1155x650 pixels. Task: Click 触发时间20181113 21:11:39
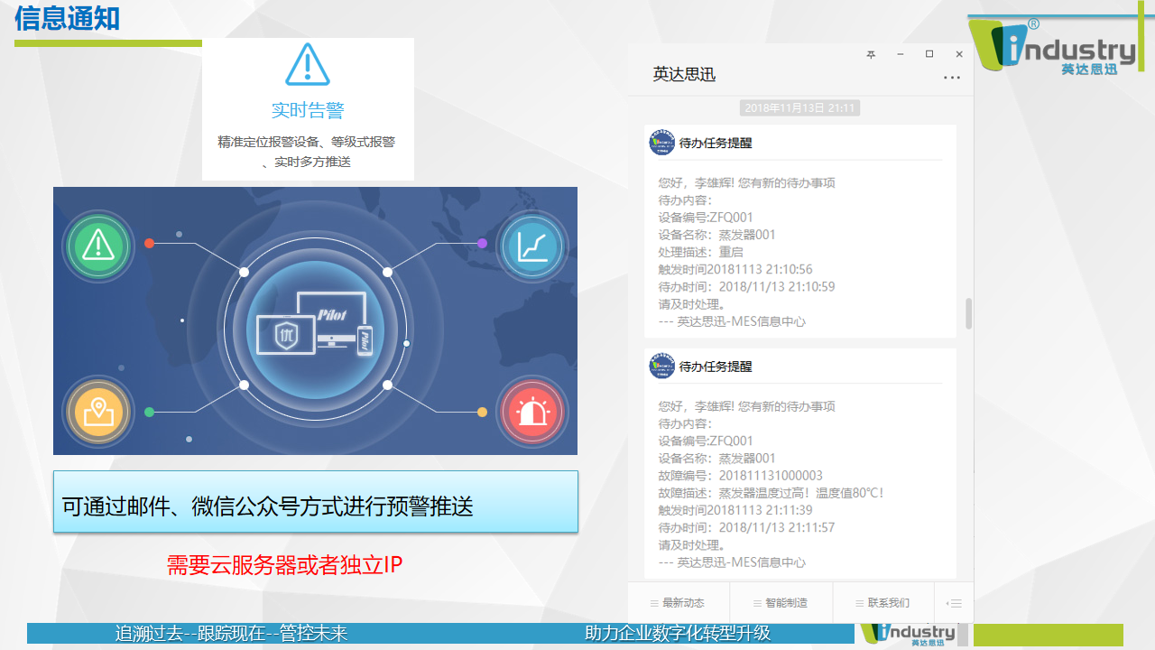coord(735,510)
